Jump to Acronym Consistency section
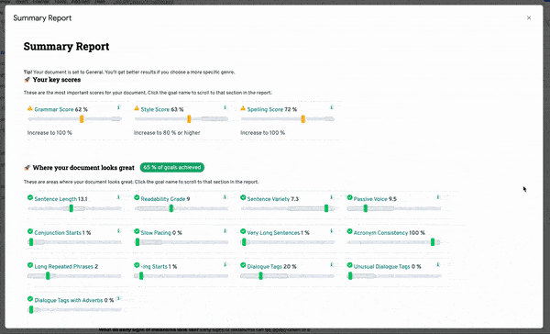Viewport: 550px width, 334px height. (380, 232)
